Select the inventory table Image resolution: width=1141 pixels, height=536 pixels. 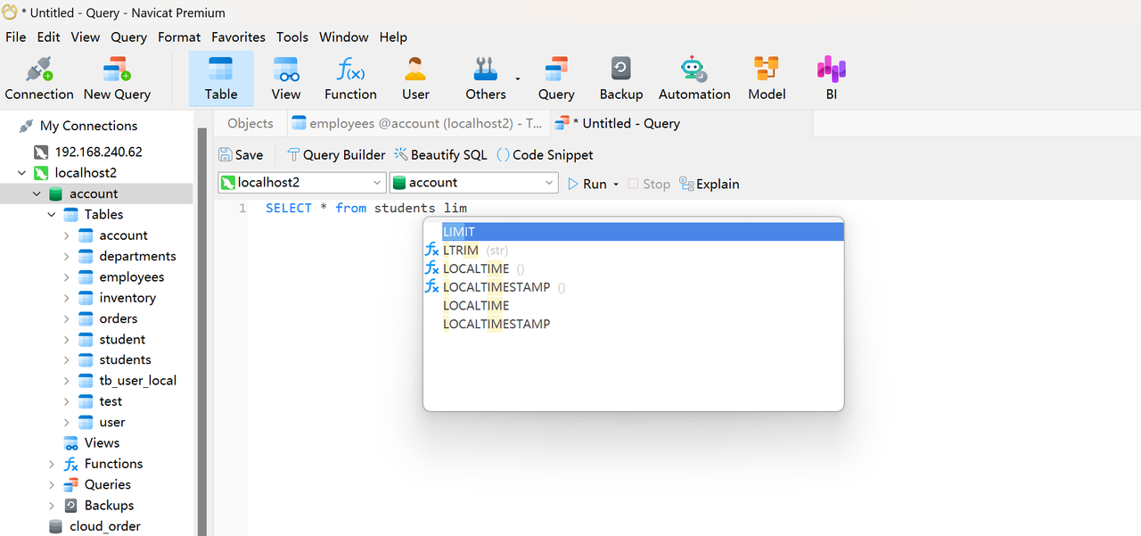[x=127, y=298]
